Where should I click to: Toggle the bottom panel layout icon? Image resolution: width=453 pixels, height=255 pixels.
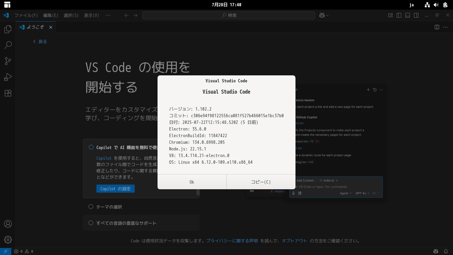(408, 15)
